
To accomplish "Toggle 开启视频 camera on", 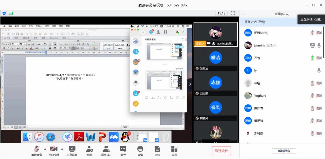I will tap(53, 149).
